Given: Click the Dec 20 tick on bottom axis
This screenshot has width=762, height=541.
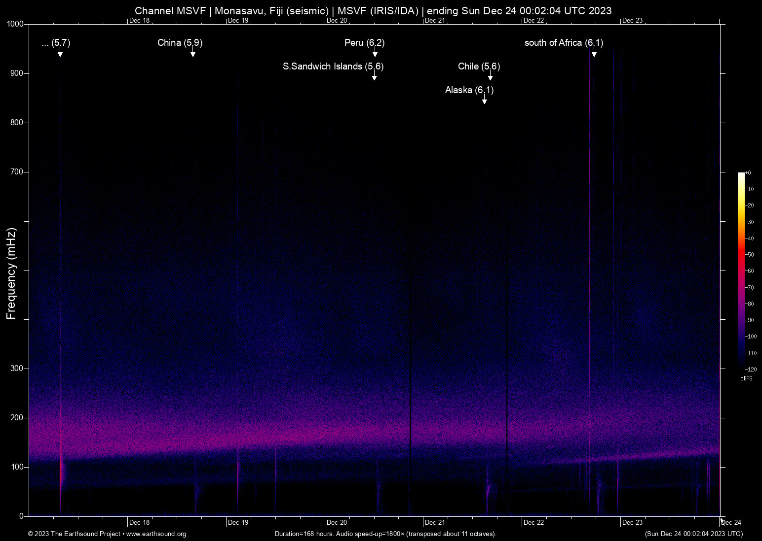Looking at the screenshot, I should coord(336,522).
